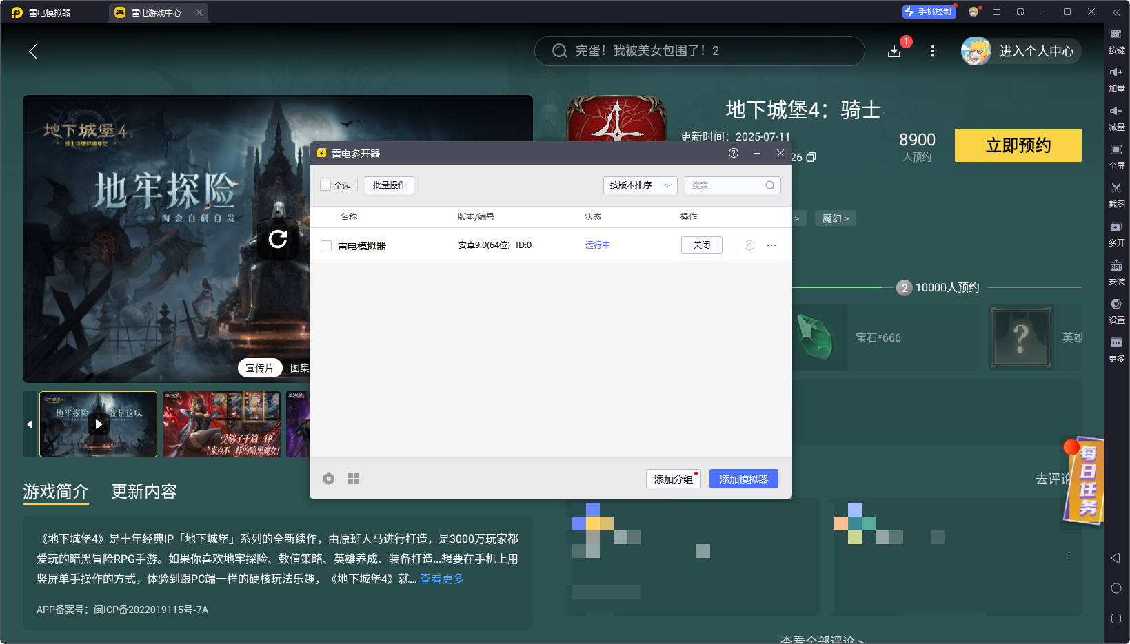The height and width of the screenshot is (644, 1130).
Task: Switch to the 更新内容 tab
Action: (144, 491)
